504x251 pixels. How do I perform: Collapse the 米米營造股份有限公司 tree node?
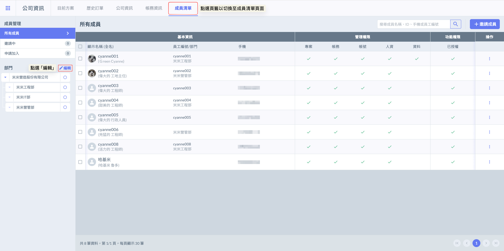(5, 78)
